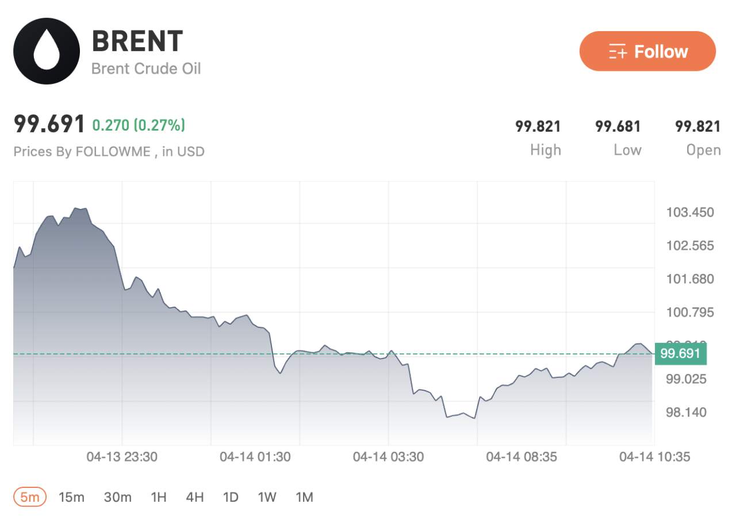Click the Brent Crude Oil subtitle
Image resolution: width=736 pixels, height=519 pixels.
(x=146, y=68)
